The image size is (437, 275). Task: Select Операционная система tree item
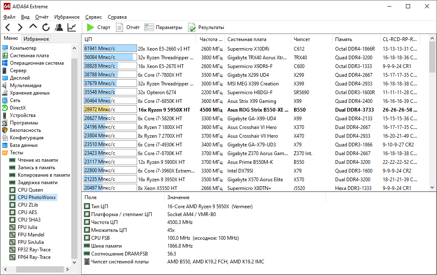[x=37, y=63]
